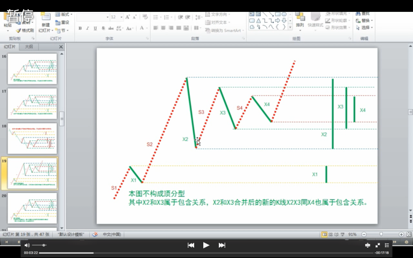413x258 pixels.
Task: Select the Slides tab in left pane
Action: click(x=9, y=47)
